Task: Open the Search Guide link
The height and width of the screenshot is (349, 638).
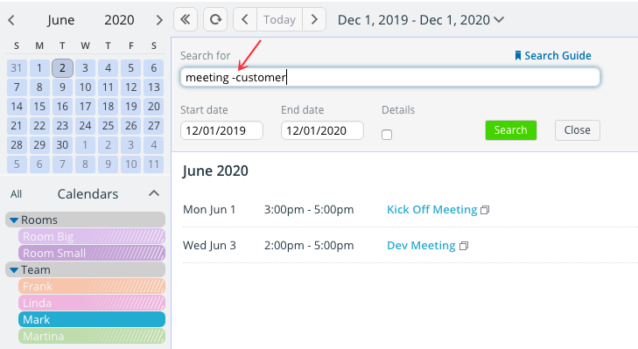Action: click(x=553, y=55)
